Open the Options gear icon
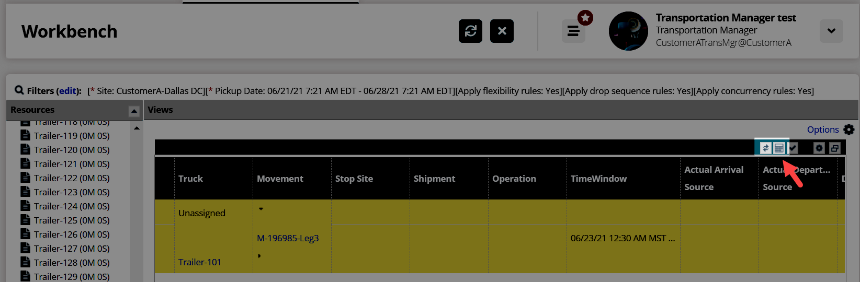Screen dimensions: 860x282 tap(849, 130)
